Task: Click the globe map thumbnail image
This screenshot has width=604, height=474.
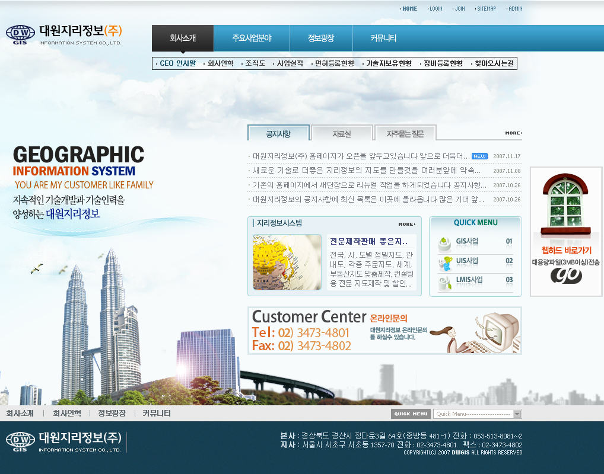Action: pos(287,262)
